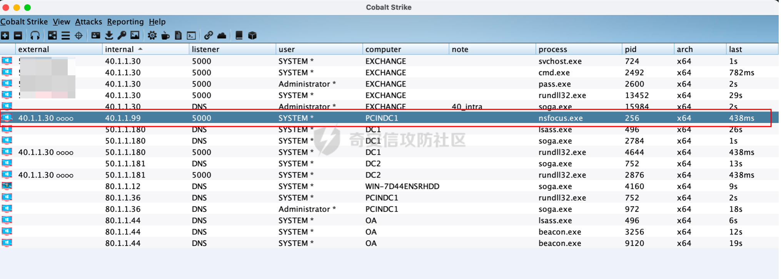Open the credentials card icon
The height and width of the screenshot is (279, 781).
pos(96,36)
